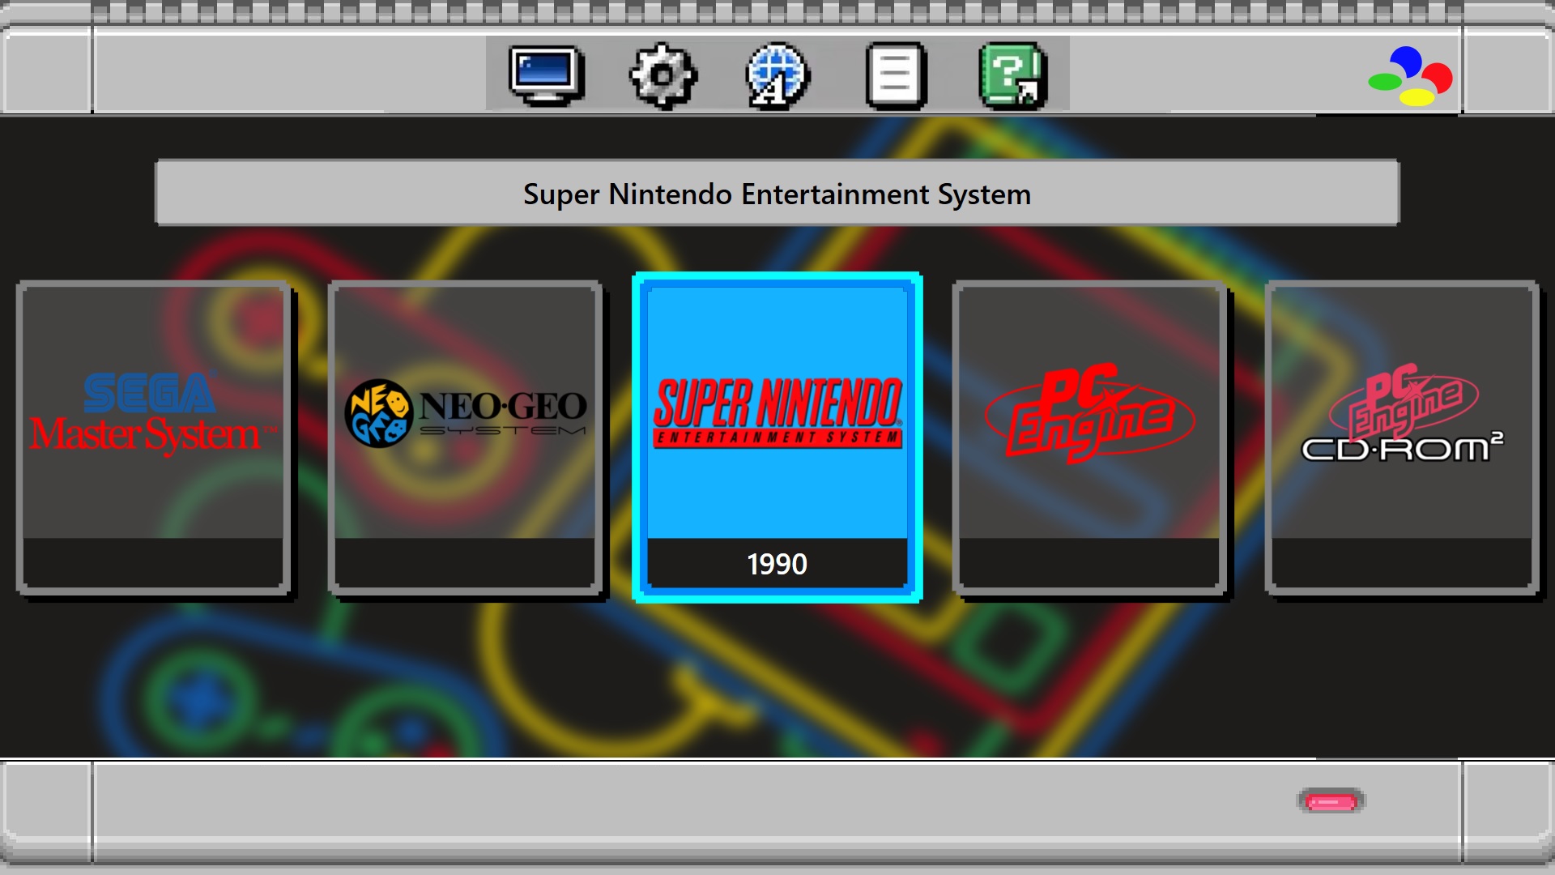Select the Neo Geo System card
Screen dimensions: 1555x875
pyautogui.click(x=466, y=437)
